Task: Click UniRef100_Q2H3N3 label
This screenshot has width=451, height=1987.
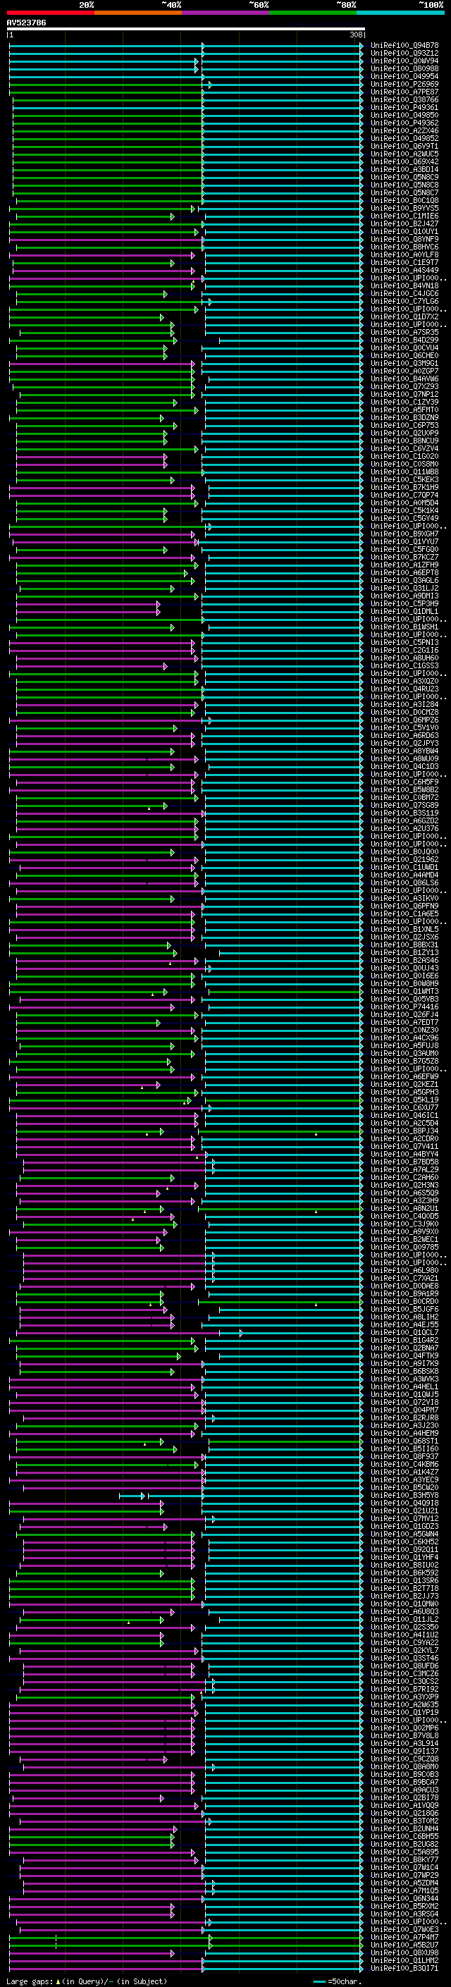Action: [x=404, y=1185]
